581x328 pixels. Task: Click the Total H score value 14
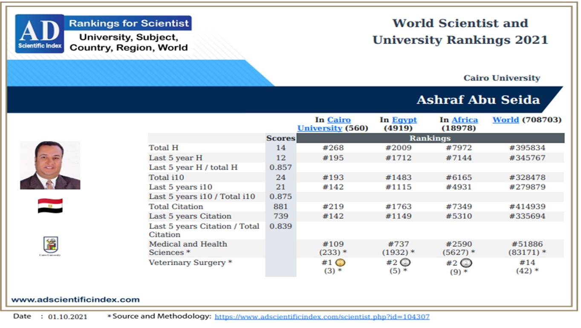[280, 148]
